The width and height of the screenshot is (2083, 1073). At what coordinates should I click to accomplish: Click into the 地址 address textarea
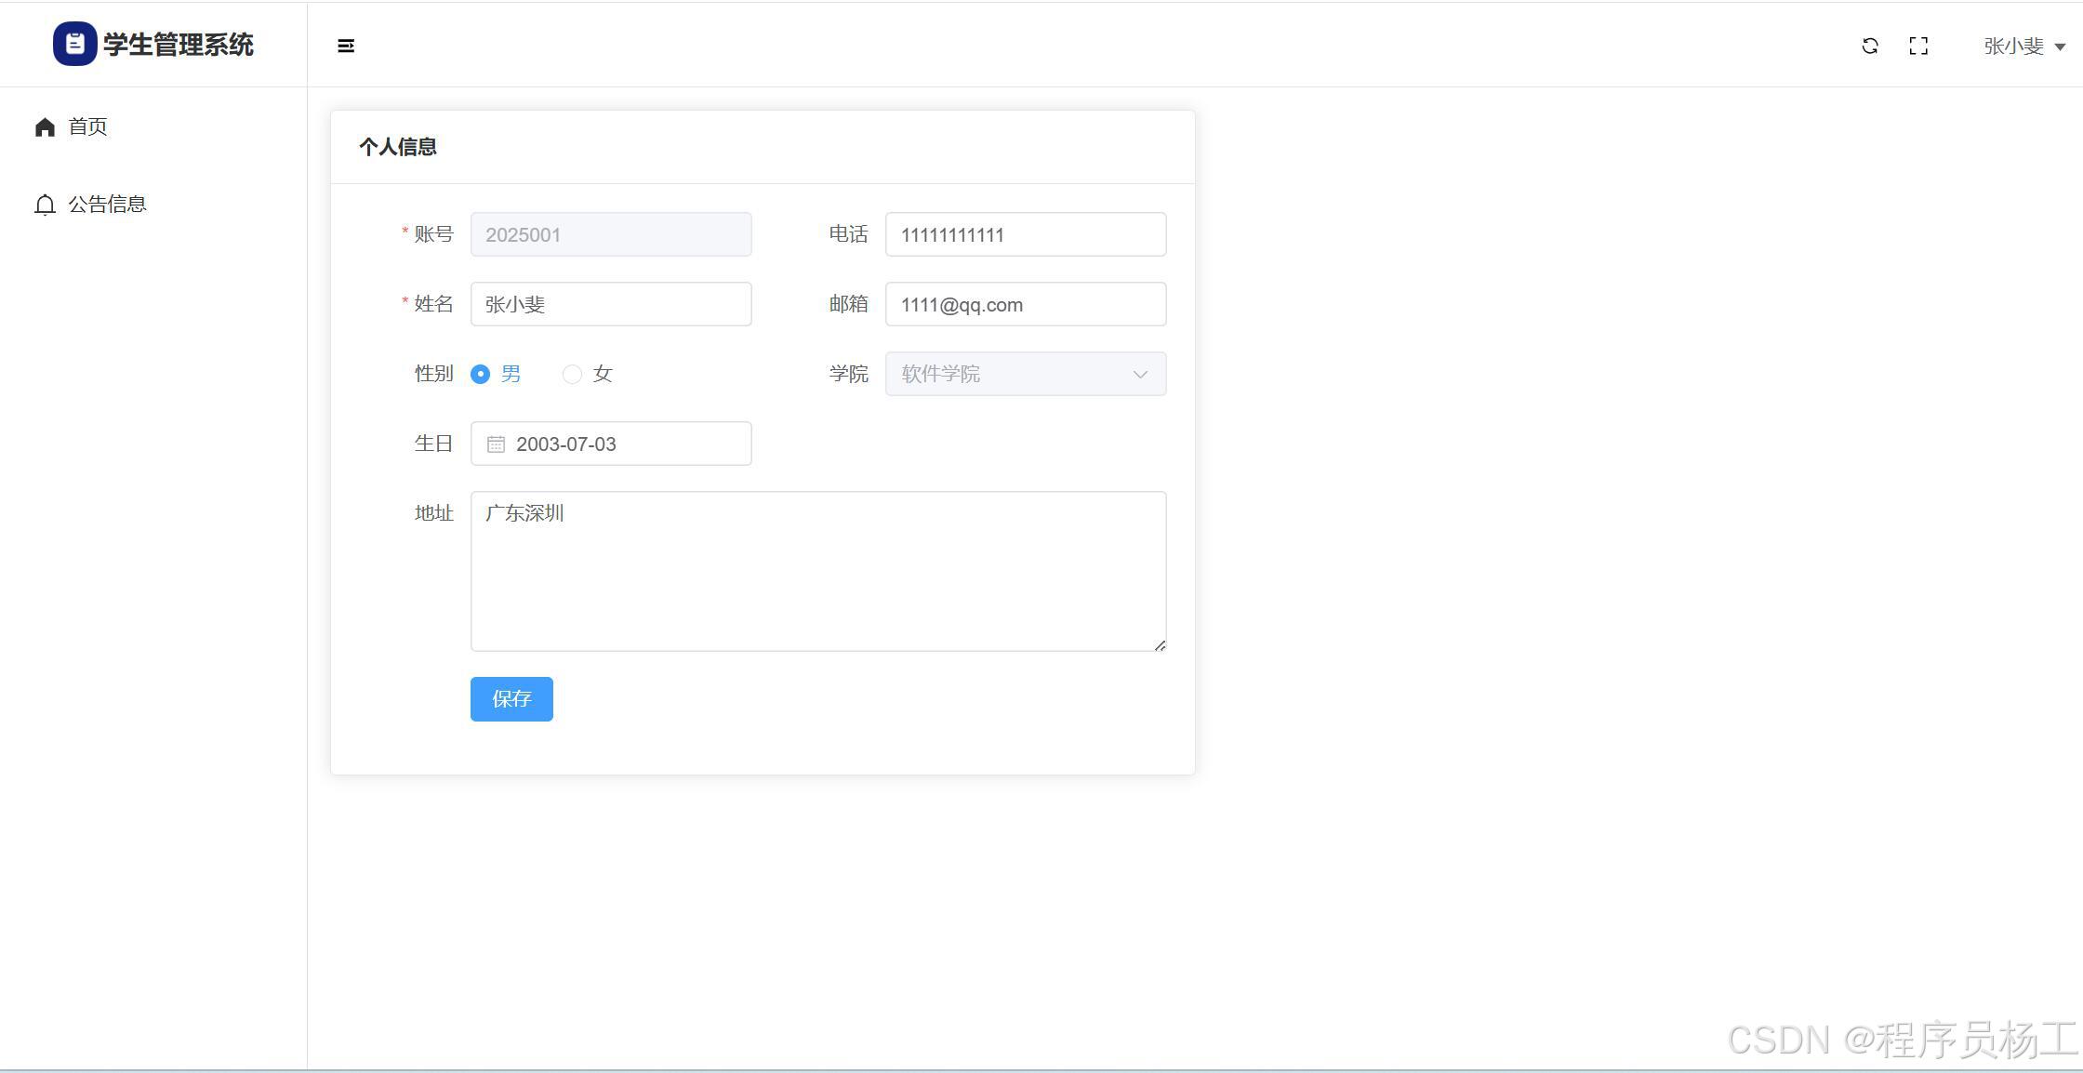(x=818, y=571)
